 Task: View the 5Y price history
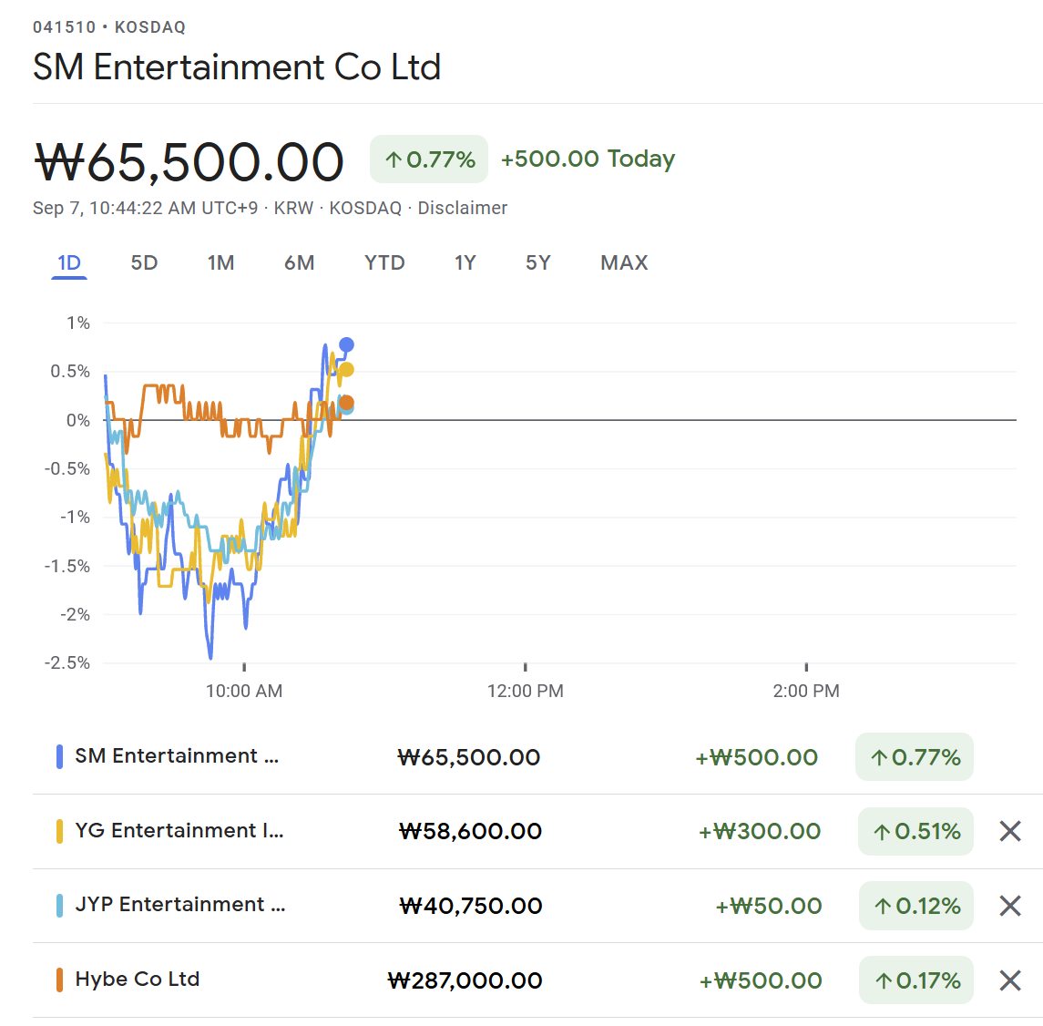coord(537,263)
